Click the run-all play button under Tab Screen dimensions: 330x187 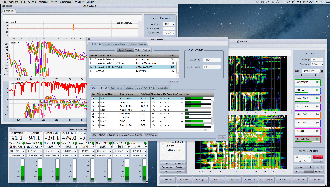[316, 75]
